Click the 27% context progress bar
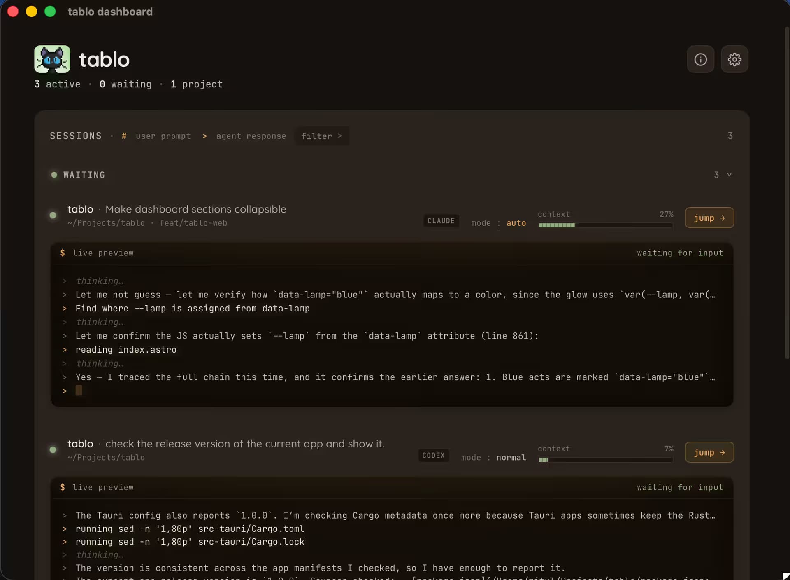This screenshot has width=790, height=580. (x=606, y=225)
